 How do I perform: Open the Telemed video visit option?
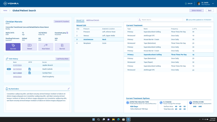click(29, 47)
